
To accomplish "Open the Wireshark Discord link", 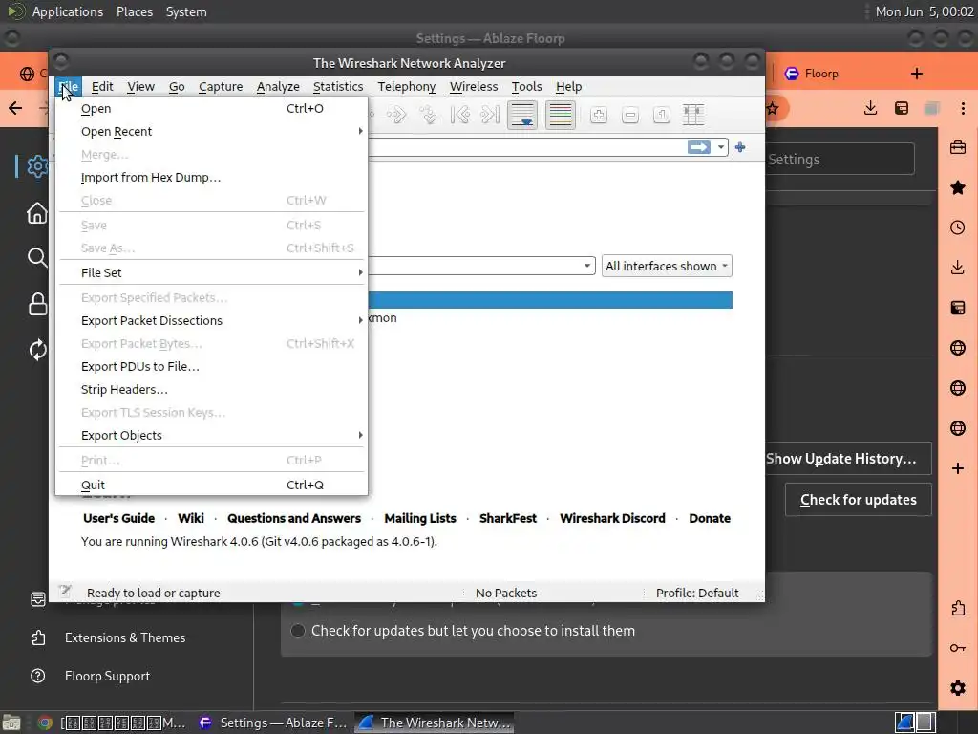I will pos(612,518).
